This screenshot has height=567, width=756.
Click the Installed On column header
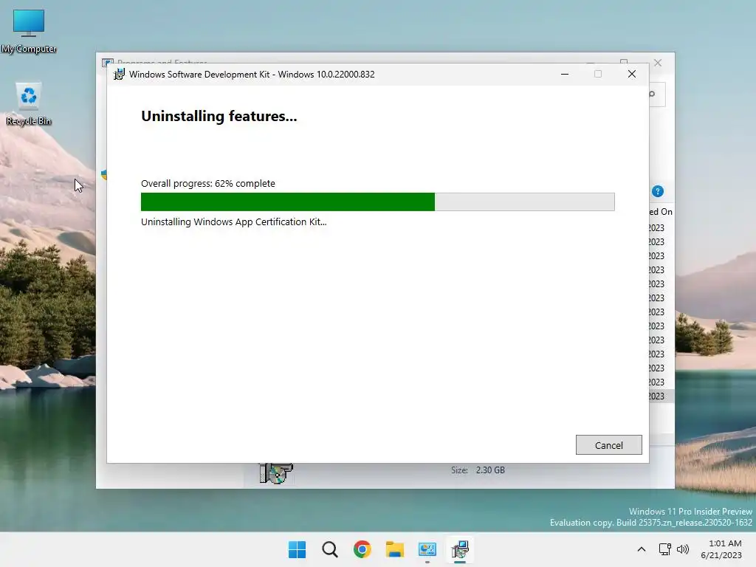661,212
